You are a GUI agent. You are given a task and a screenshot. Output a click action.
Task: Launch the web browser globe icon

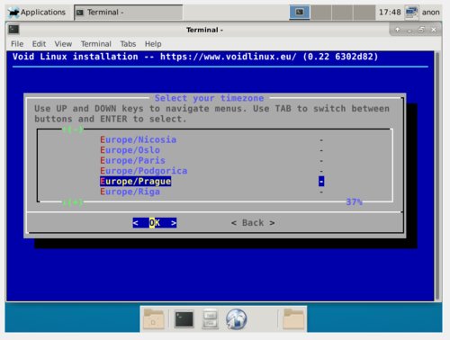pos(237,319)
